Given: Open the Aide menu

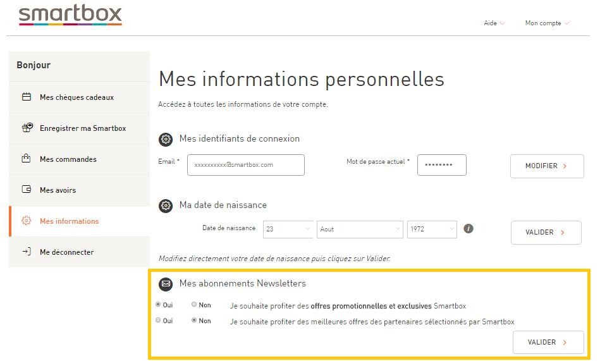Looking at the screenshot, I should [x=494, y=23].
